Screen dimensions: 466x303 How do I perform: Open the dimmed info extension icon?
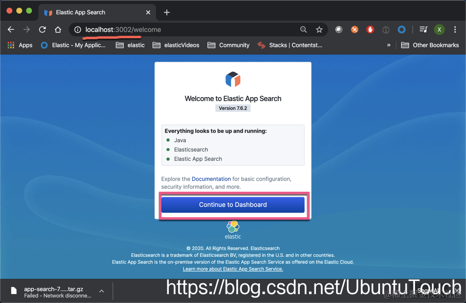(386, 30)
